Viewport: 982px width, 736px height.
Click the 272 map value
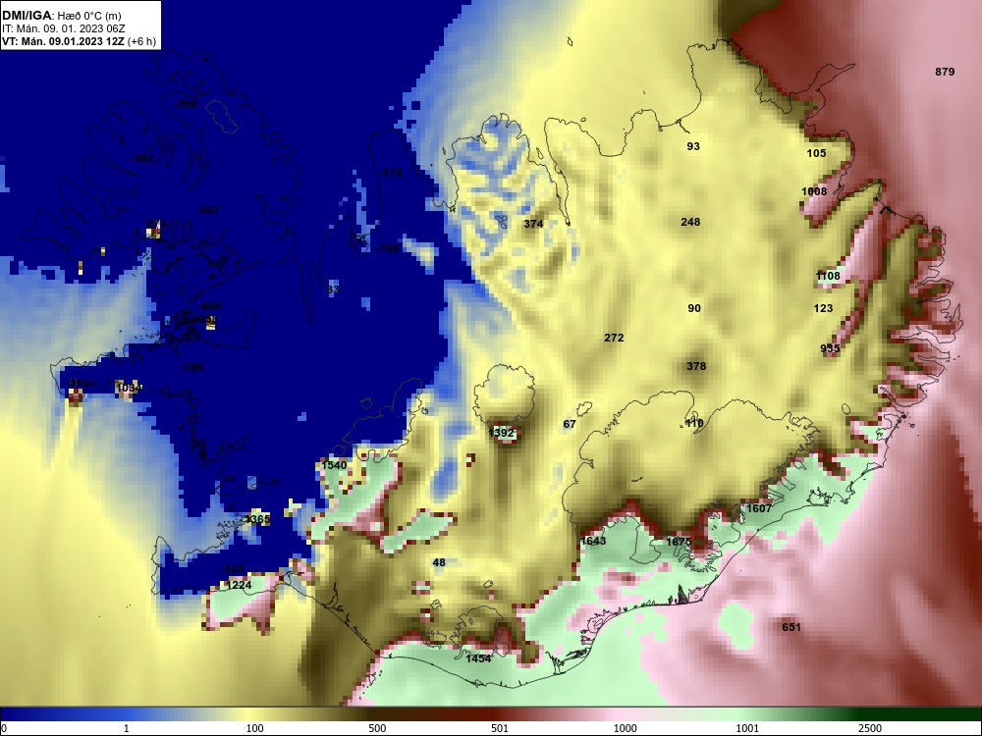(x=614, y=338)
